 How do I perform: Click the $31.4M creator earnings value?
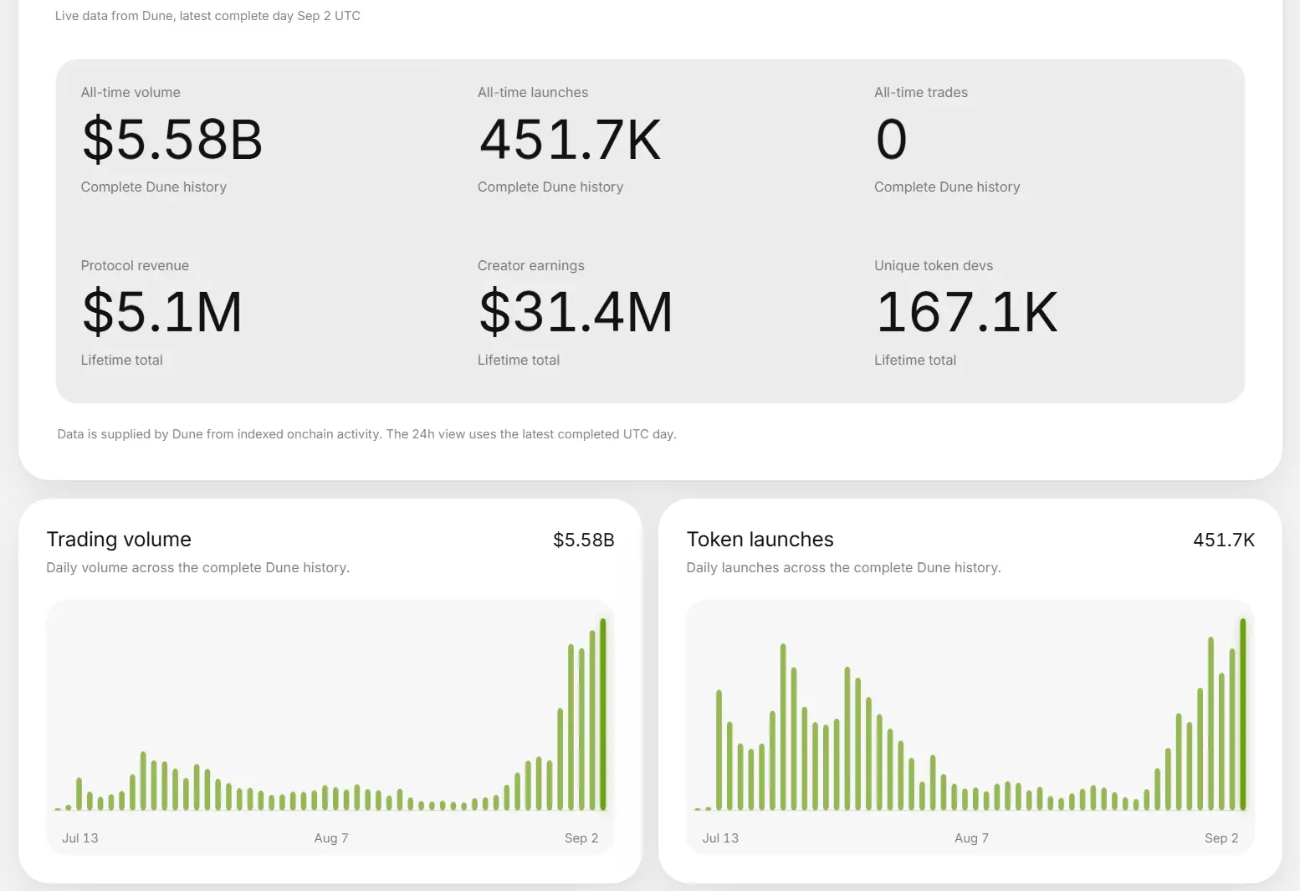[576, 312]
